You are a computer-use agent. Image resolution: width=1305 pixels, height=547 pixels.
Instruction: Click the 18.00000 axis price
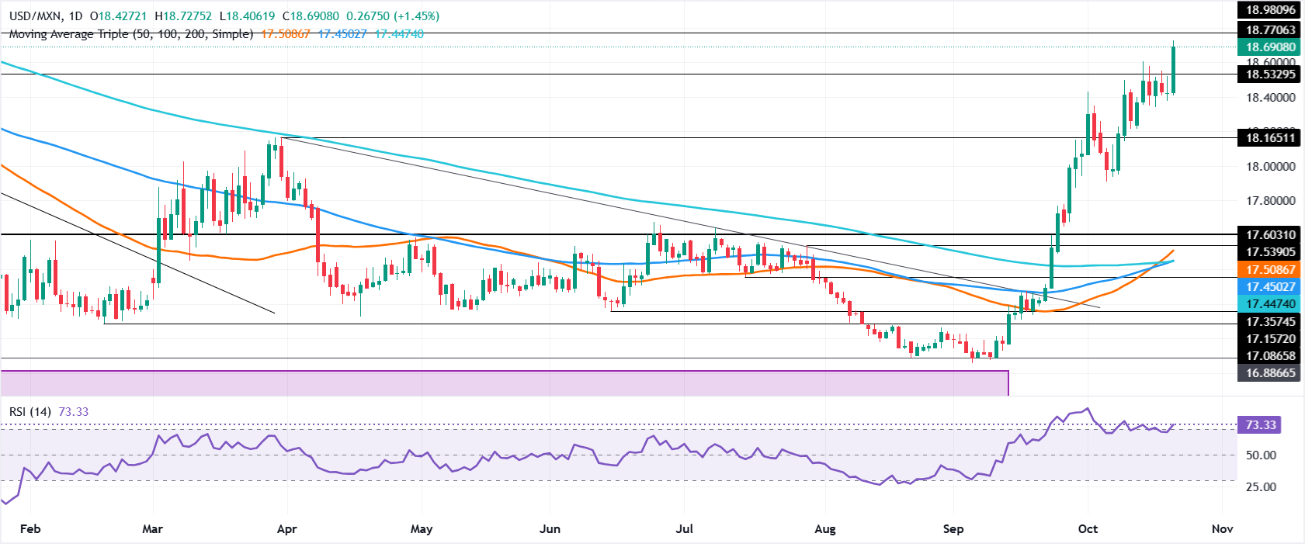click(1270, 167)
